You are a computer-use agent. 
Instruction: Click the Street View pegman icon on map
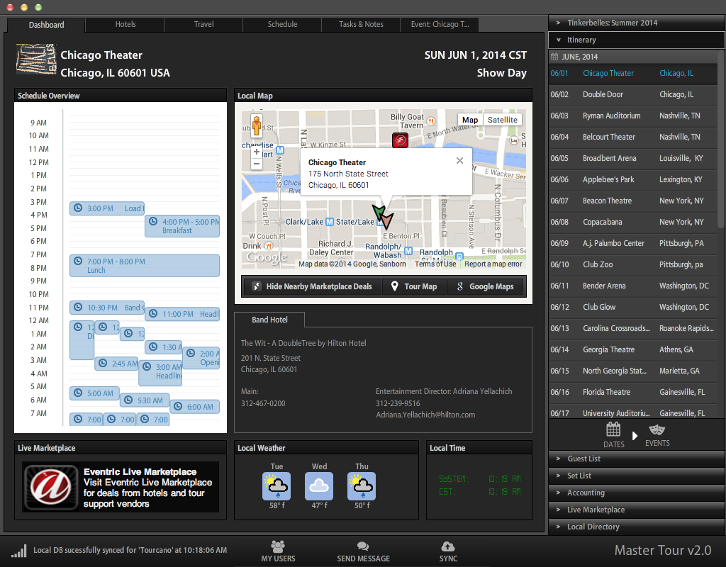[x=257, y=126]
